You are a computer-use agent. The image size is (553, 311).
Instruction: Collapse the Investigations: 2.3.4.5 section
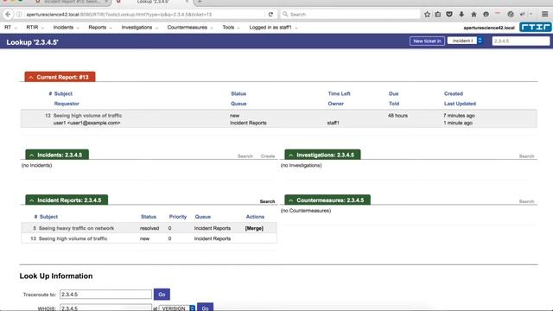coord(291,155)
